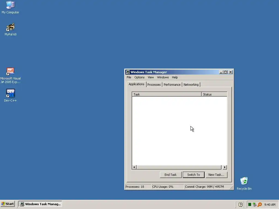The image size is (279, 209).
Task: Close the Windows Task Manager window
Action: (x=231, y=72)
